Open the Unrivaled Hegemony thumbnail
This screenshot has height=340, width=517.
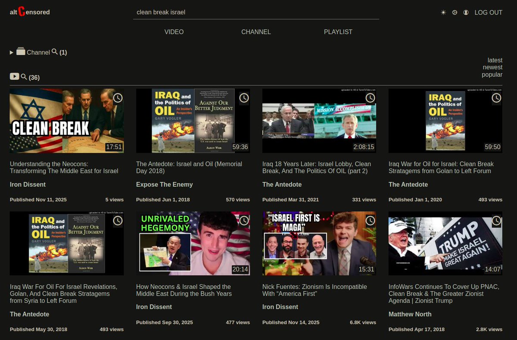(193, 243)
